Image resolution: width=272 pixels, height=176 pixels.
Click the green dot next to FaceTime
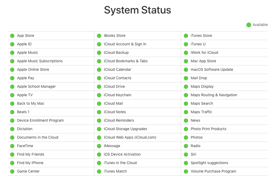[x=12, y=146]
